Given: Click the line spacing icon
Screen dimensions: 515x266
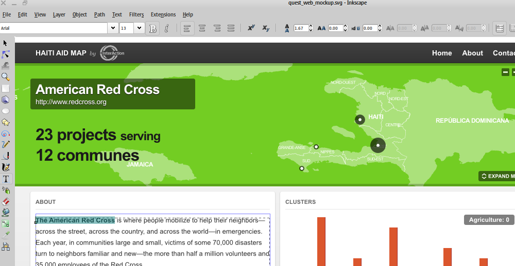Looking at the screenshot, I should (x=287, y=28).
